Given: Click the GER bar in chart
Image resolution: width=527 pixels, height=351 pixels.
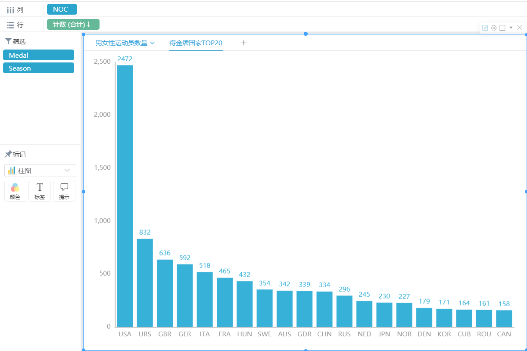Looking at the screenshot, I should [185, 295].
